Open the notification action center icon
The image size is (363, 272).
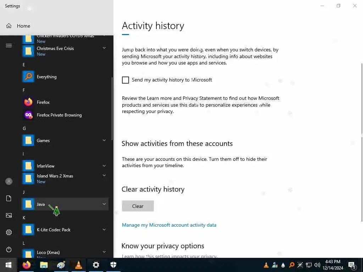pyautogui.click(x=352, y=265)
